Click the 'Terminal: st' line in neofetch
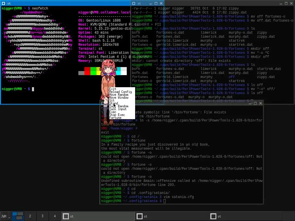Viewport: 295px width, 221px height. tap(90, 49)
